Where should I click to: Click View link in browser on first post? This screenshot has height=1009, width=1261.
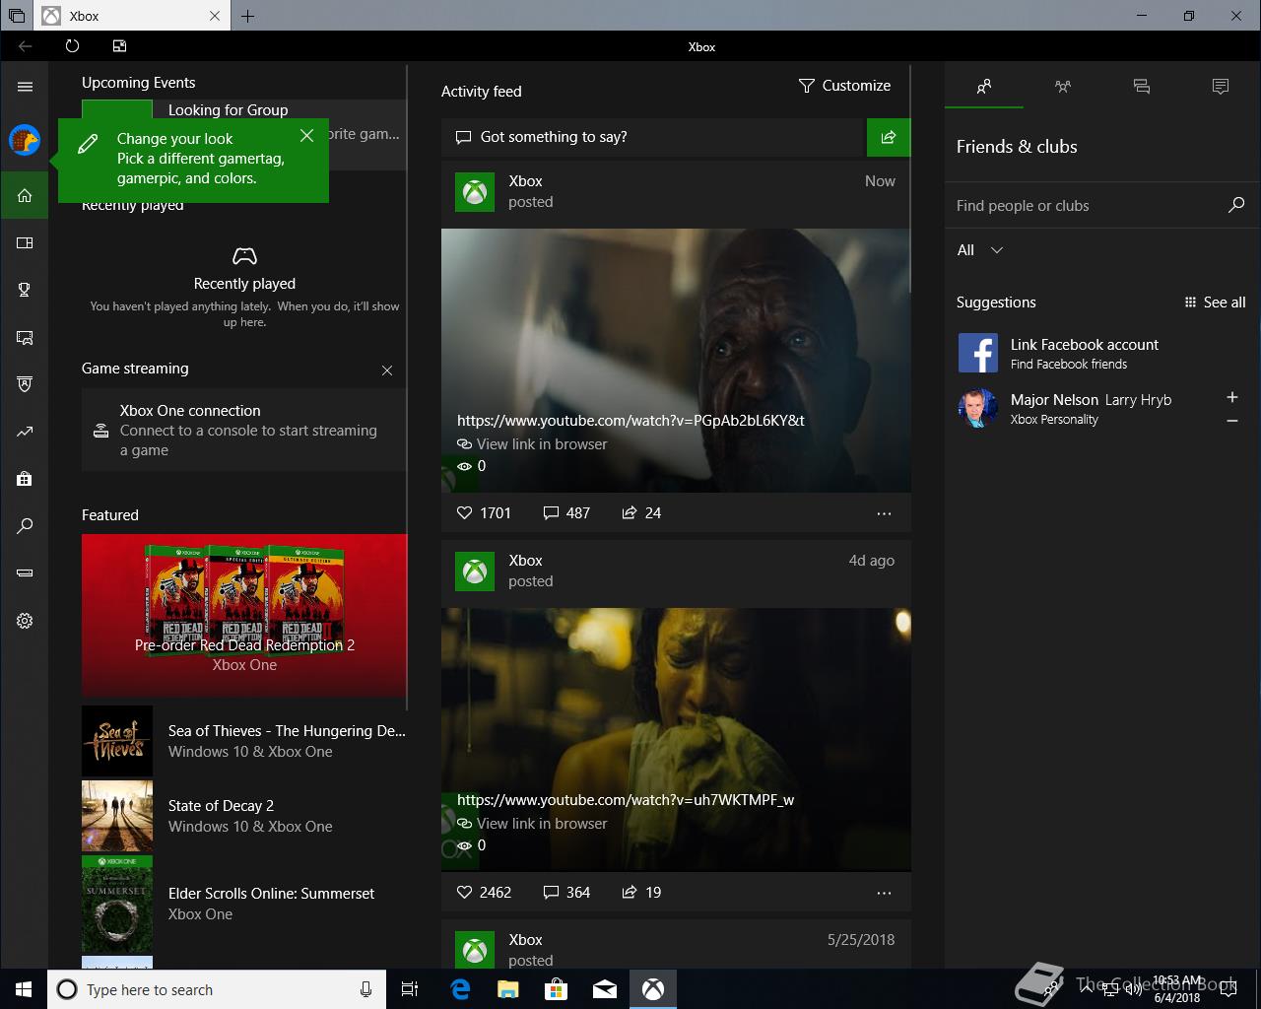(532, 444)
